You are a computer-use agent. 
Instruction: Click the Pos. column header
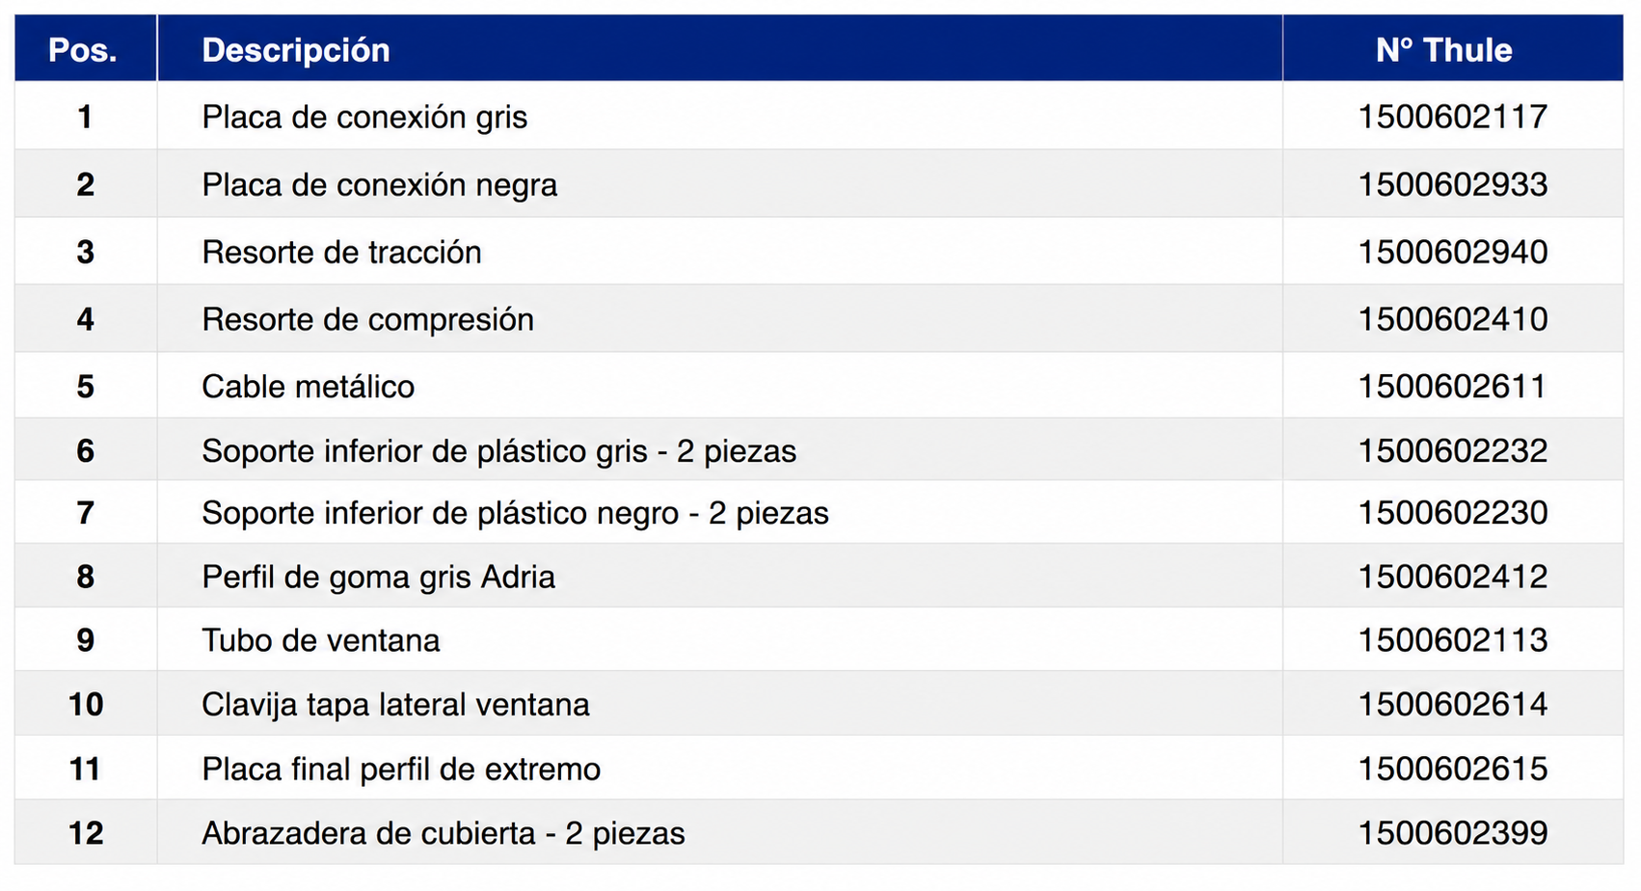[x=84, y=49]
